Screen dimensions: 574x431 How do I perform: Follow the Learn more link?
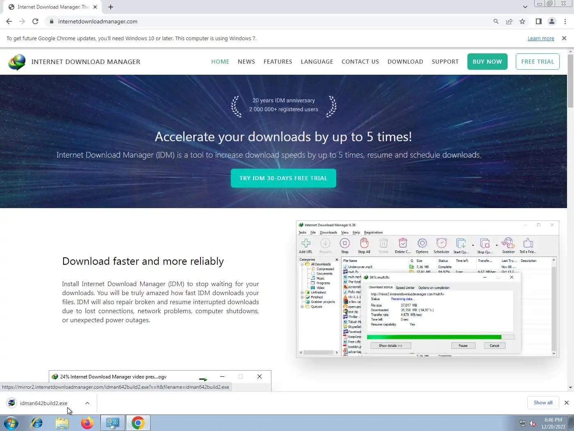coord(541,38)
